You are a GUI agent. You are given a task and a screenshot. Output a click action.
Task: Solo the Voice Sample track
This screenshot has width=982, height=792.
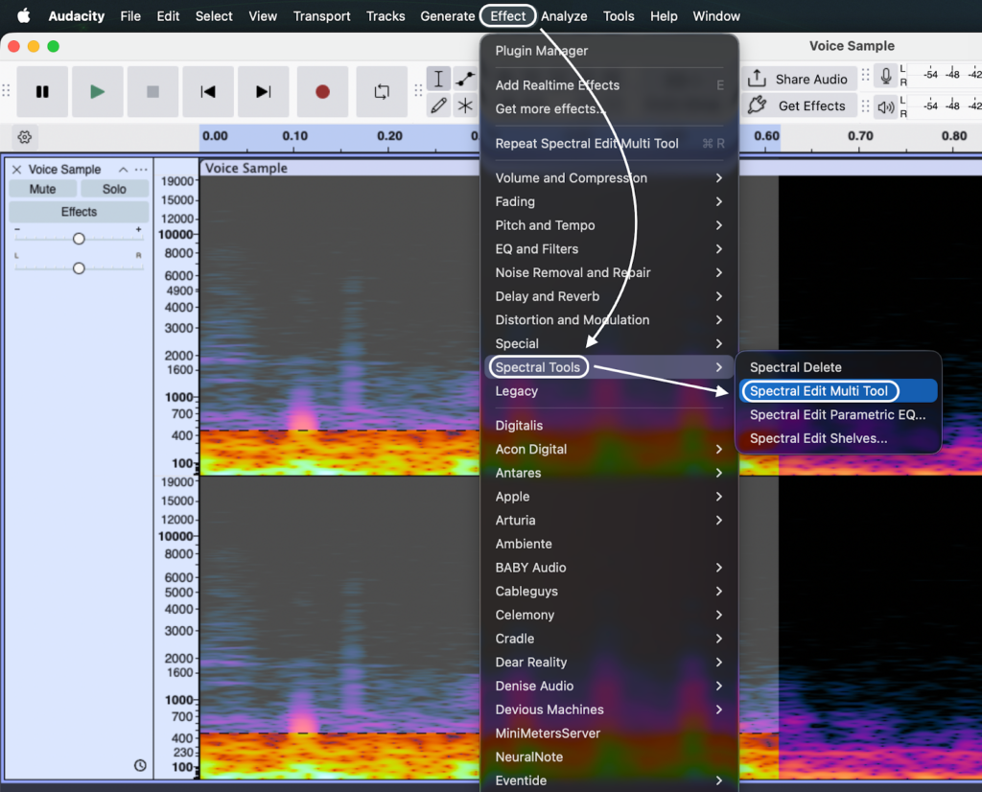114,189
